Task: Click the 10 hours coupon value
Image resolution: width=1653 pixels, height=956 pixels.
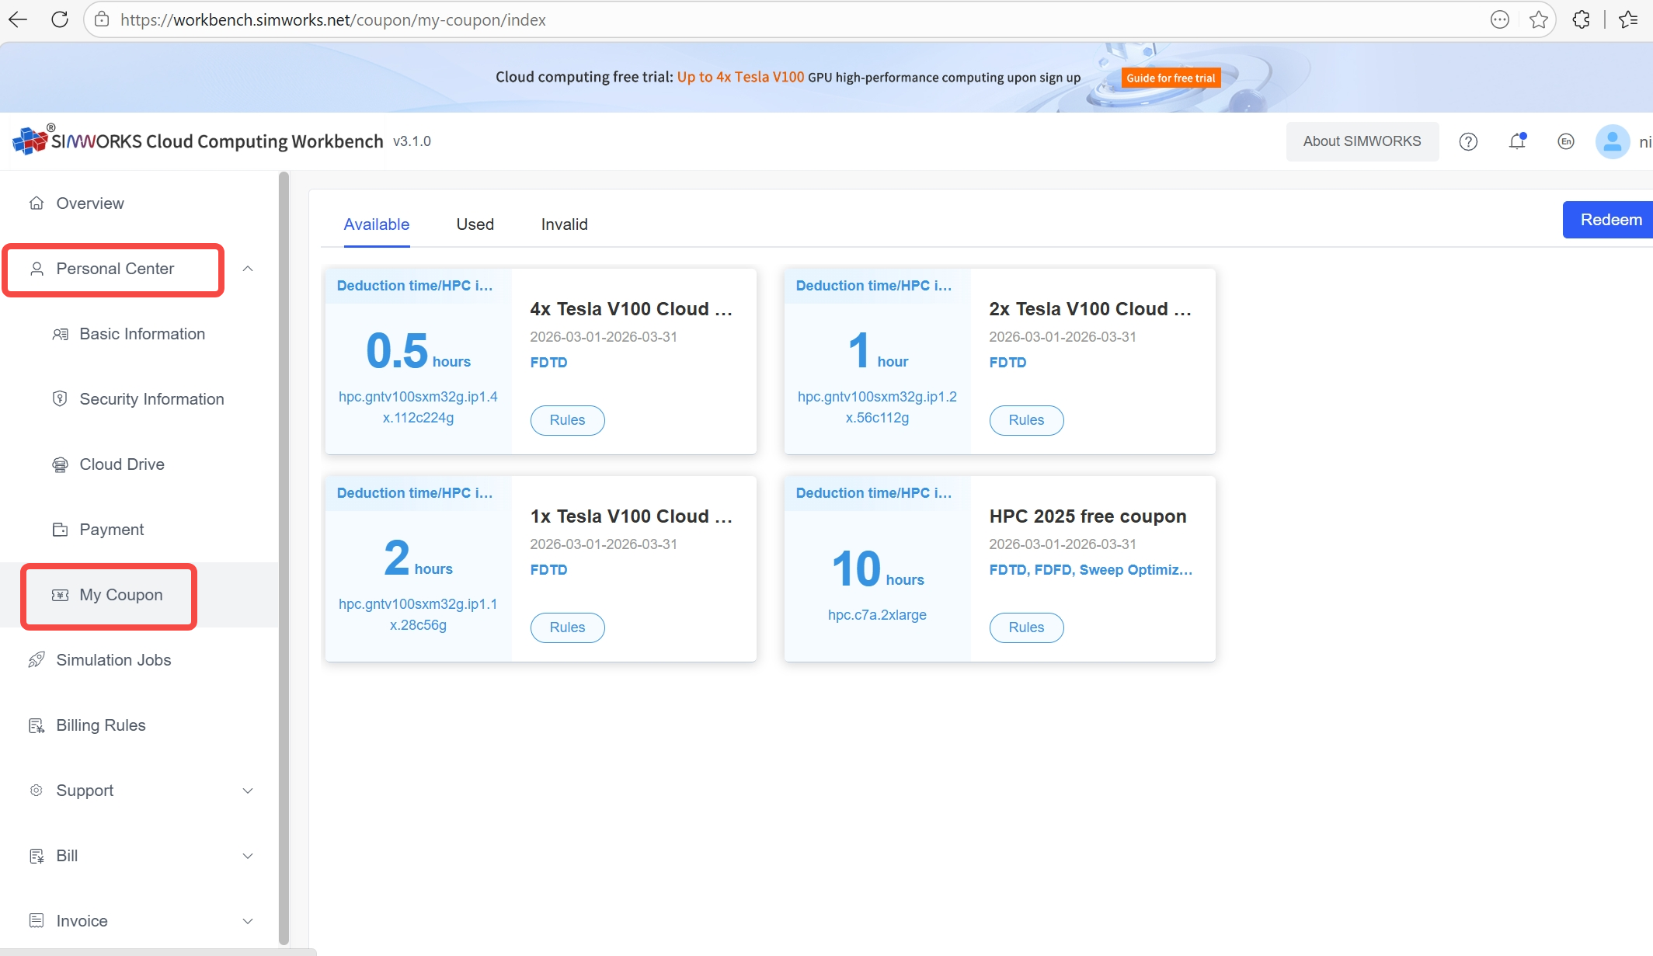Action: click(878, 569)
